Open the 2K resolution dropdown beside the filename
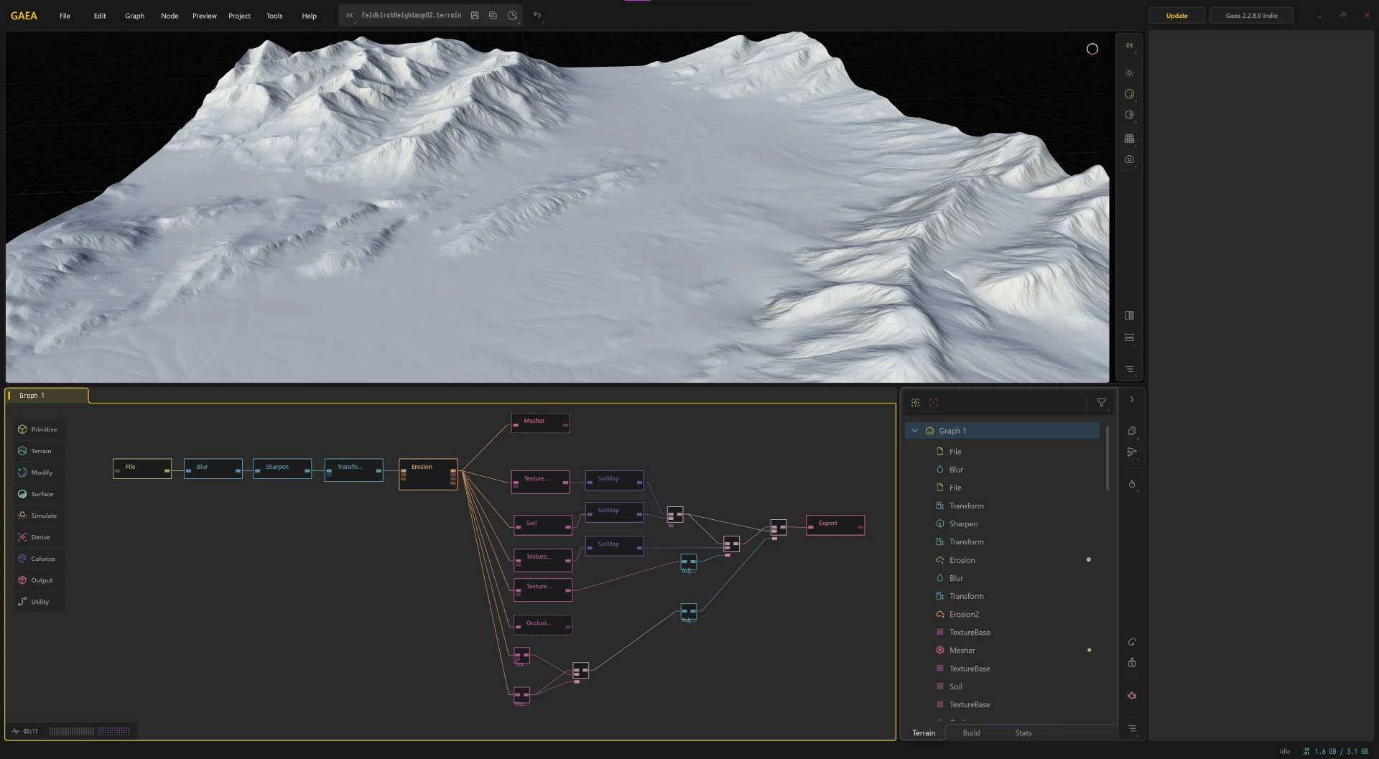Viewport: 1379px width, 759px height. [x=350, y=15]
